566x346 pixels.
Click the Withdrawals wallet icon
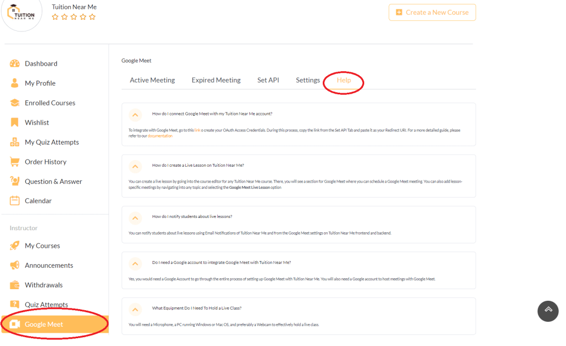coord(15,285)
